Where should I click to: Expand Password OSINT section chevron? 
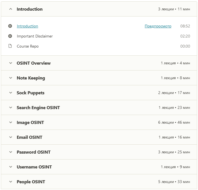(x=11, y=152)
